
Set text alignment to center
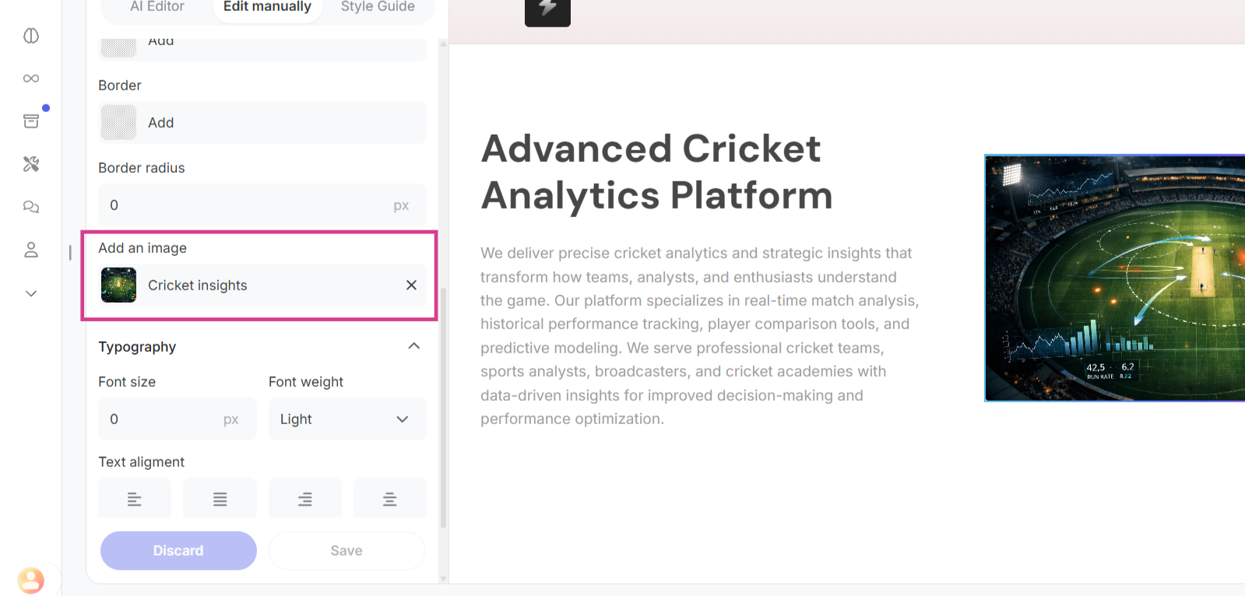(x=389, y=500)
